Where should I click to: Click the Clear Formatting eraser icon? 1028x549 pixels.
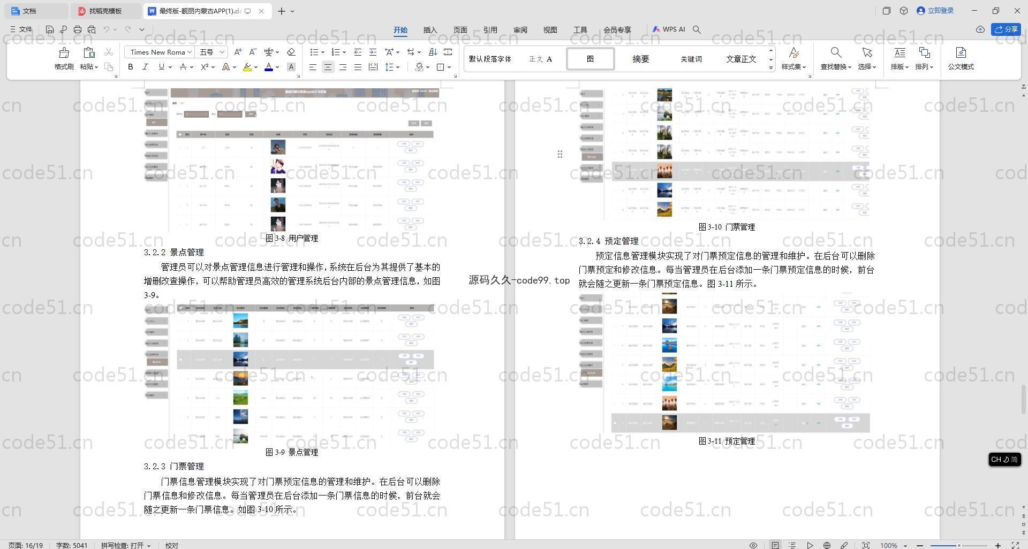click(x=291, y=52)
